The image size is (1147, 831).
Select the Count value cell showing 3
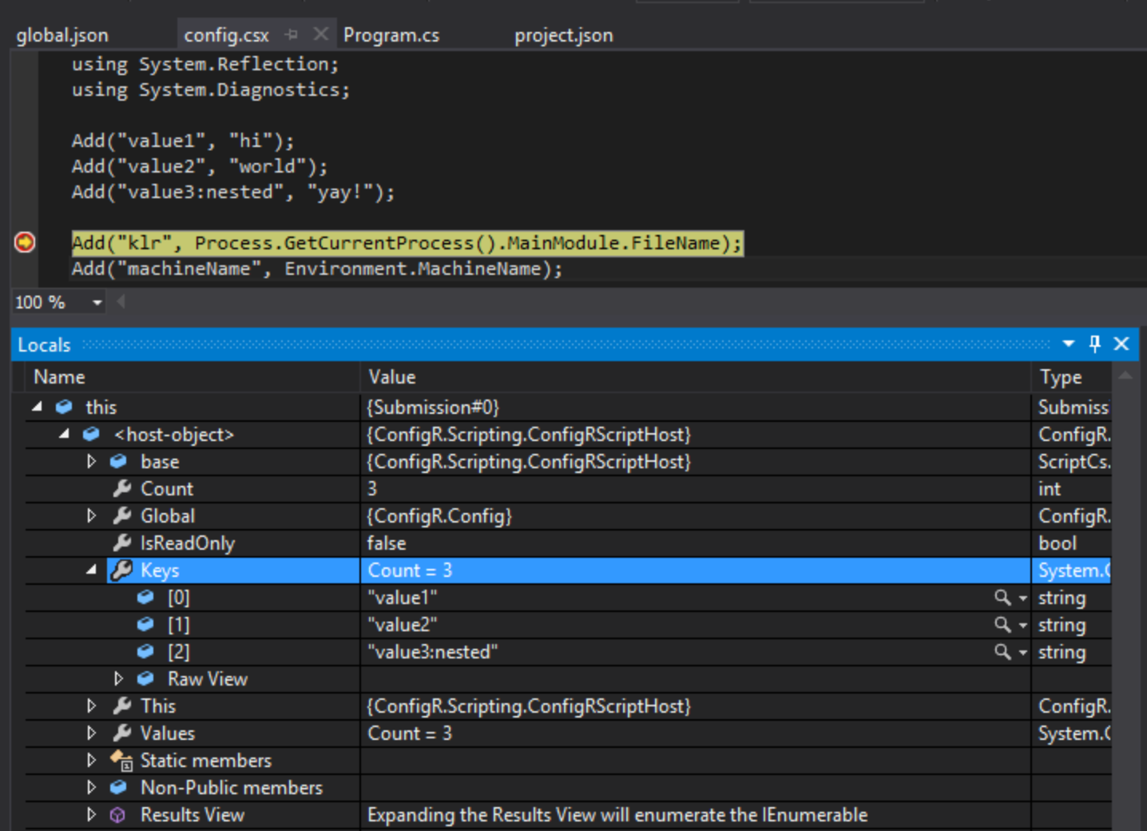pyautogui.click(x=696, y=488)
